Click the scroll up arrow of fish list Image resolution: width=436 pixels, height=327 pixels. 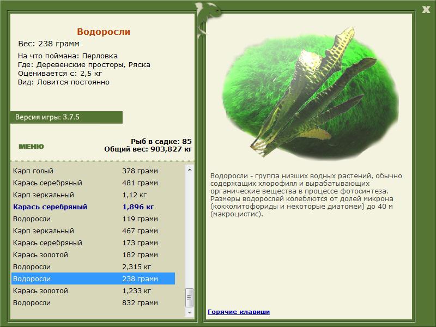[190, 169]
